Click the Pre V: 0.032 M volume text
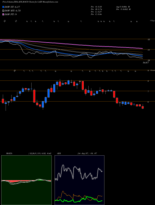This screenshot has height=205, width=155. pyautogui.click(x=123, y=9)
